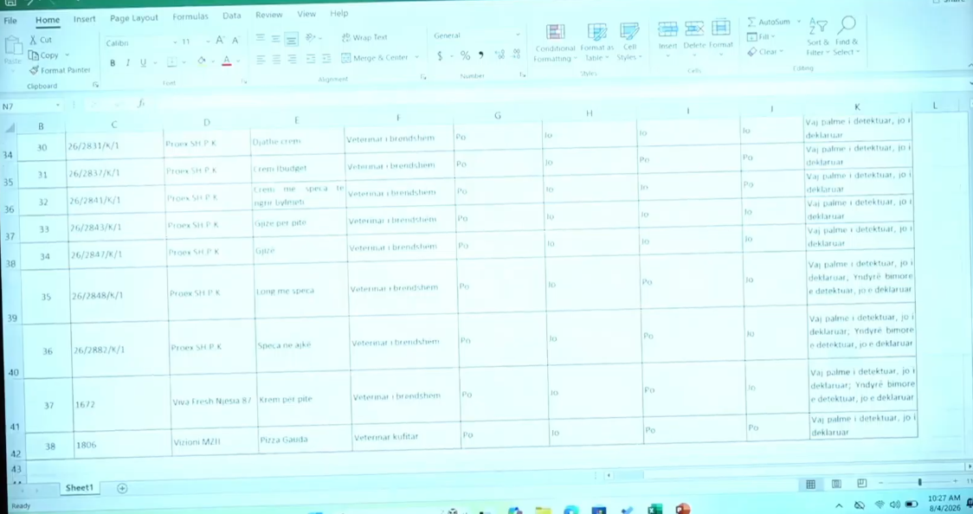
Task: Click the Insert cells icon
Action: [x=667, y=29]
